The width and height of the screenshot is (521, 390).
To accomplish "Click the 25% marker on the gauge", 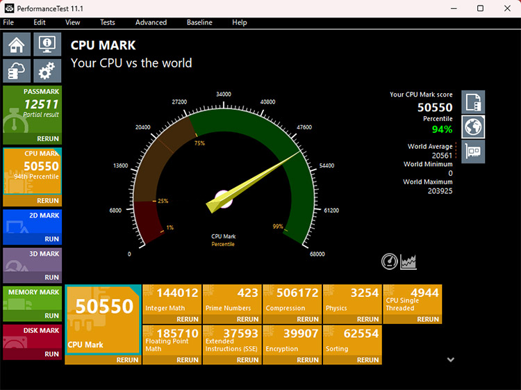I will (x=163, y=201).
